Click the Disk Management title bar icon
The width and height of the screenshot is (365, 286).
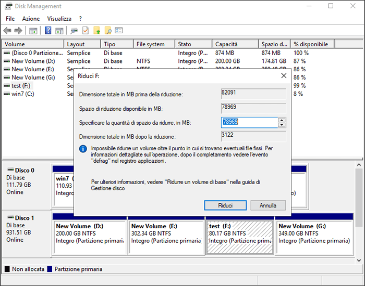tap(8, 6)
